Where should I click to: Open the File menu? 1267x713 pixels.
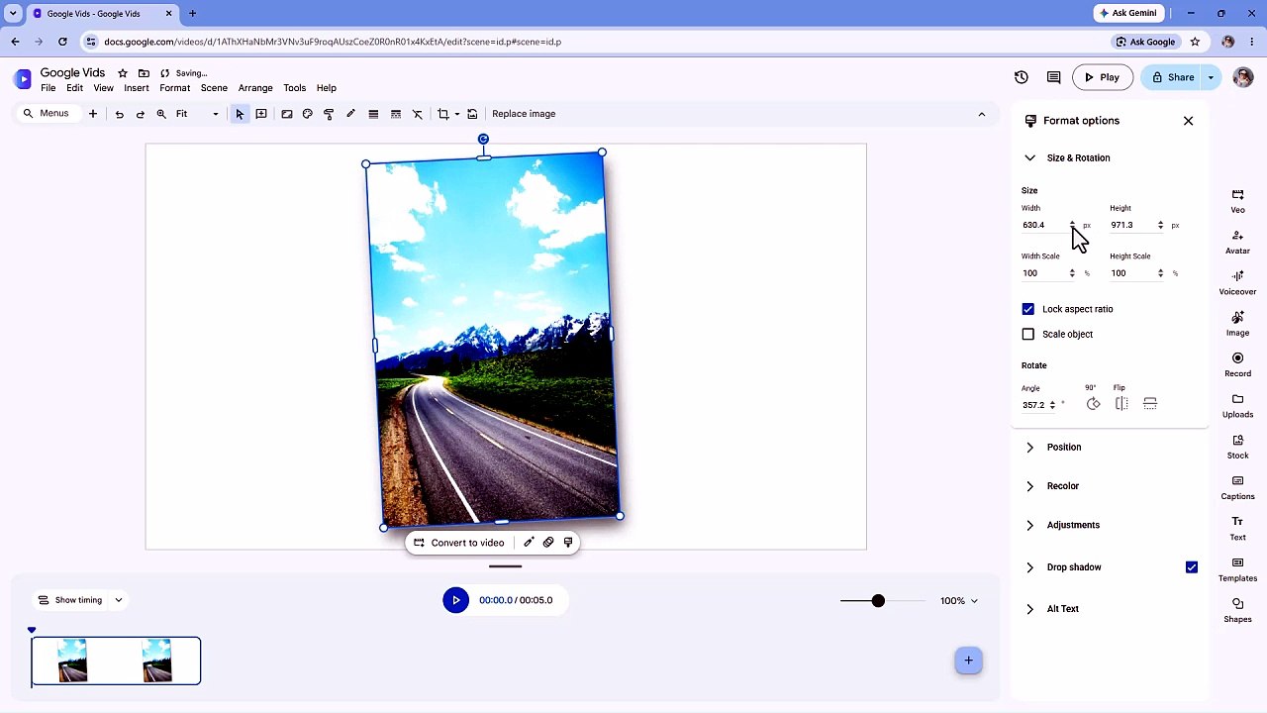point(48,88)
